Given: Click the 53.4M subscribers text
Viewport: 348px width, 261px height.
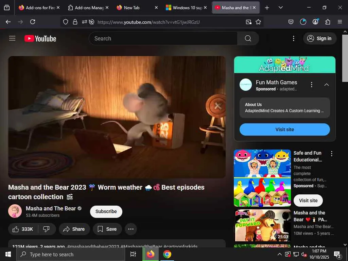Looking at the screenshot, I should [42, 215].
